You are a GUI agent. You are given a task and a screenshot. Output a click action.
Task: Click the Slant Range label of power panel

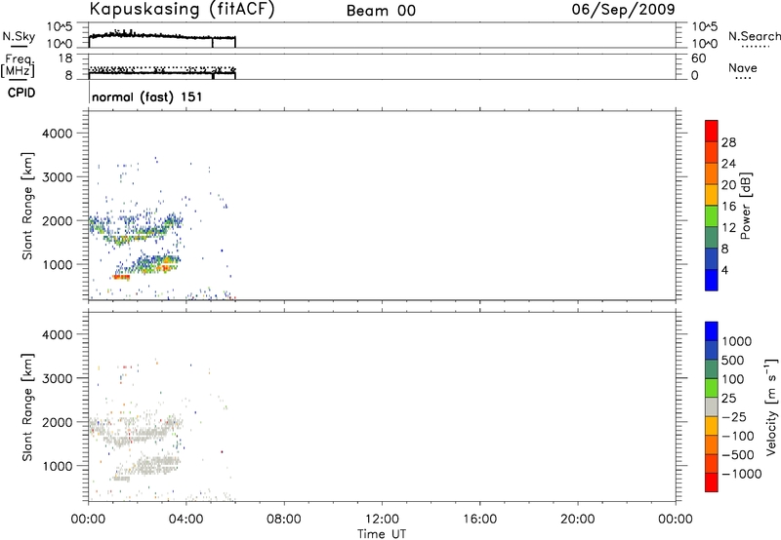[x=27, y=206]
